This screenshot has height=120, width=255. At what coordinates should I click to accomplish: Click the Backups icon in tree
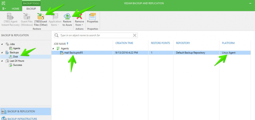tap(7, 53)
